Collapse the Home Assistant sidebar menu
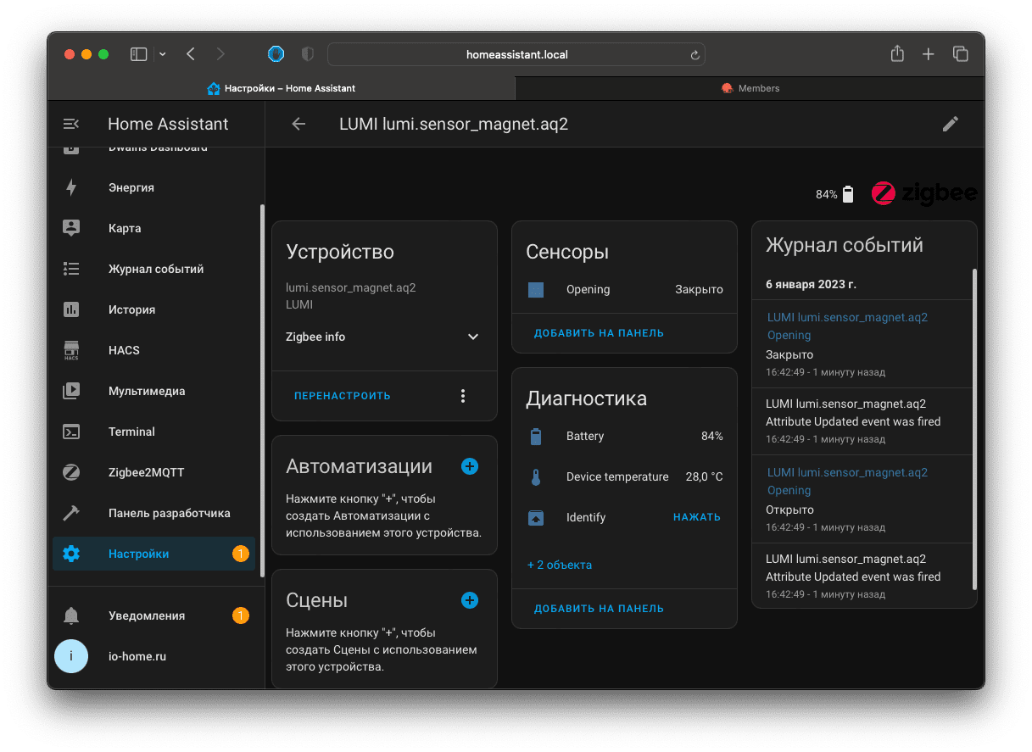Screen dimensions: 1032x752 click(71, 125)
